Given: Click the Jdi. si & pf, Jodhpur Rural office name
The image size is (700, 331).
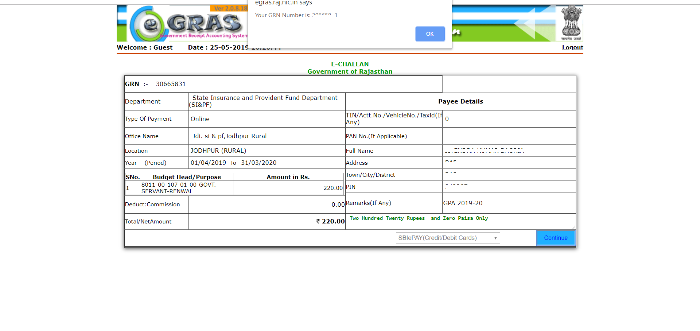Looking at the screenshot, I should (229, 136).
